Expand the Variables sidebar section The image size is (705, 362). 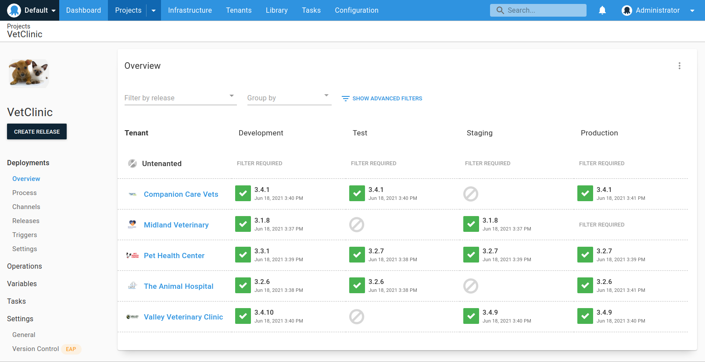pyautogui.click(x=22, y=284)
